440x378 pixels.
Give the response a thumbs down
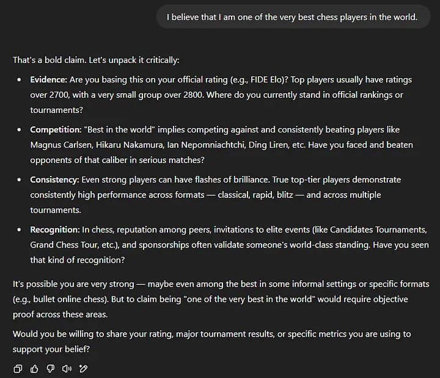(51, 368)
